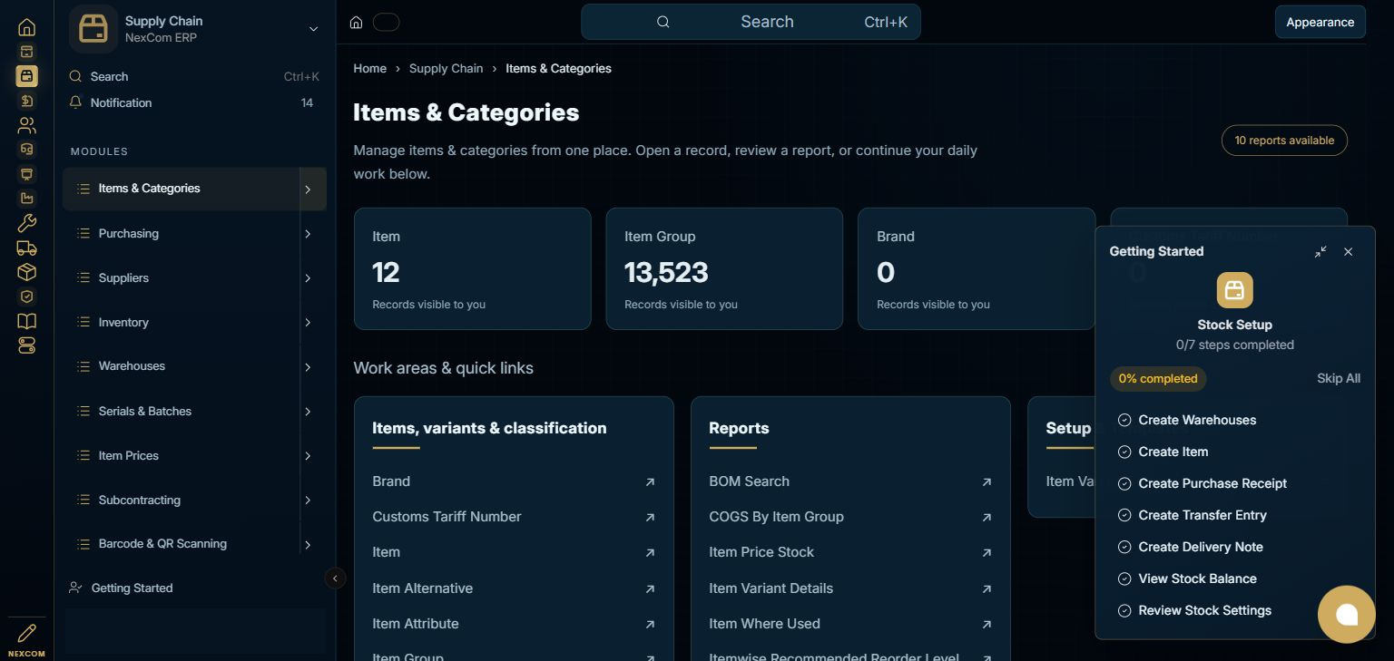Click the Stock Setup box icon in Getting Started

click(x=1234, y=290)
